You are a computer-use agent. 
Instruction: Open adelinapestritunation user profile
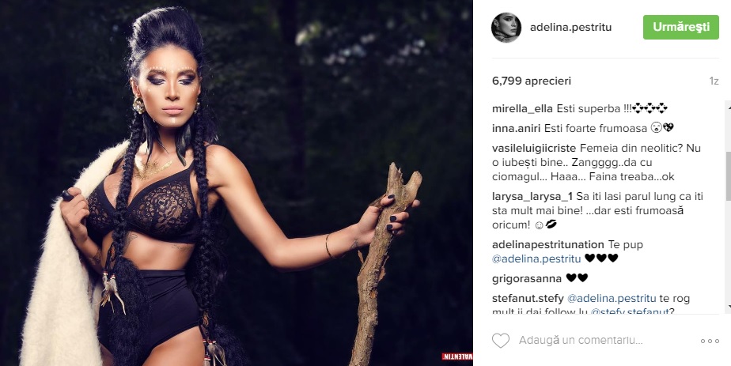pyautogui.click(x=547, y=245)
